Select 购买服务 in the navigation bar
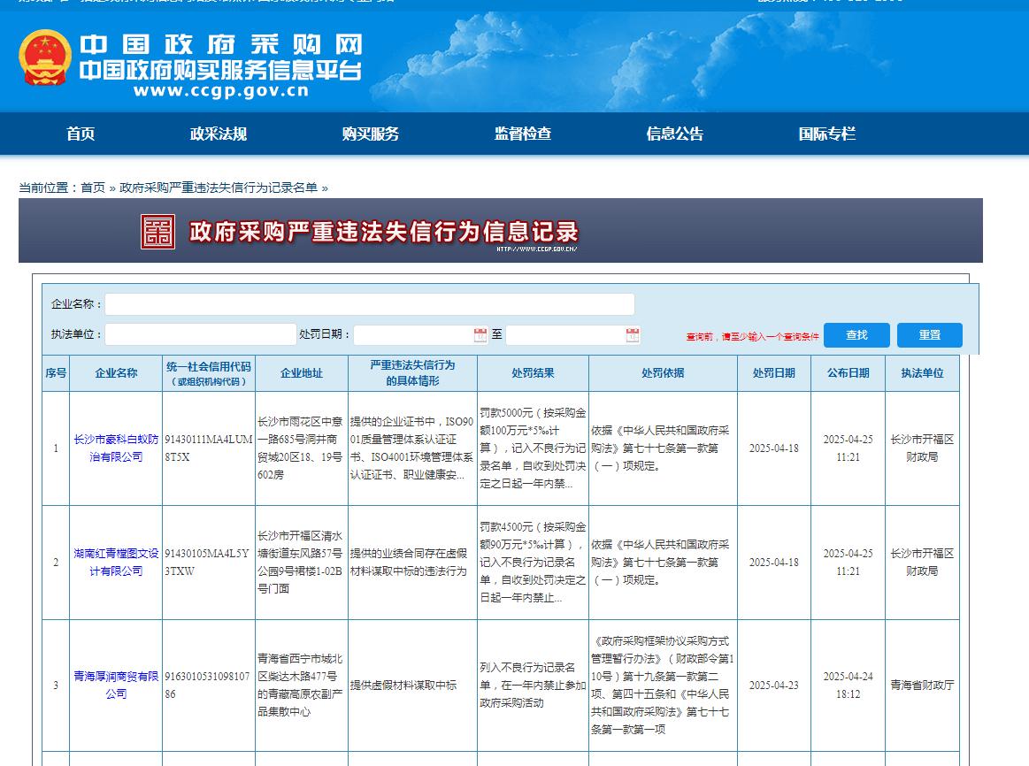The height and width of the screenshot is (766, 1029). click(x=371, y=134)
